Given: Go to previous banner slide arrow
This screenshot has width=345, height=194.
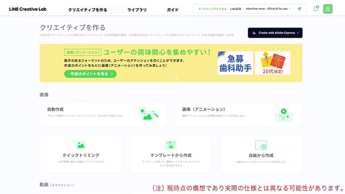Looking at the screenshot, I should [x=49, y=63].
